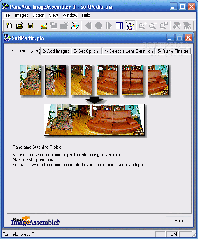Click the round Stop icon in toolbar
This screenshot has height=239, width=198.
[x=98, y=25]
